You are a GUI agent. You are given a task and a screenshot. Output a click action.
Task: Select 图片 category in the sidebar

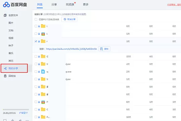coord(11,23)
